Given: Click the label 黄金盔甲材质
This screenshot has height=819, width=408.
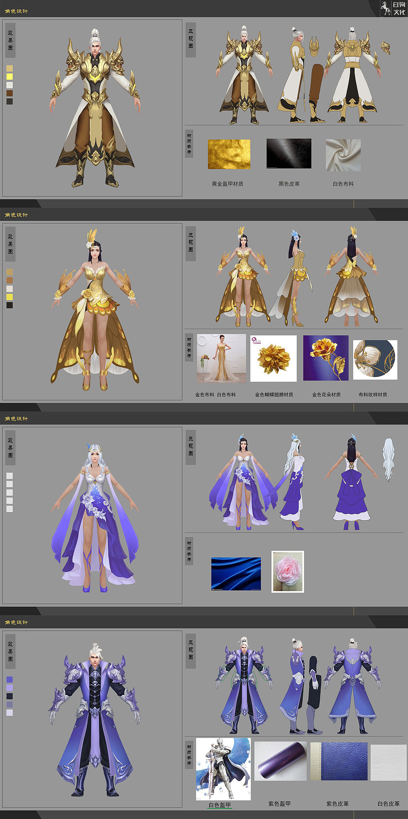Looking at the screenshot, I should [227, 184].
